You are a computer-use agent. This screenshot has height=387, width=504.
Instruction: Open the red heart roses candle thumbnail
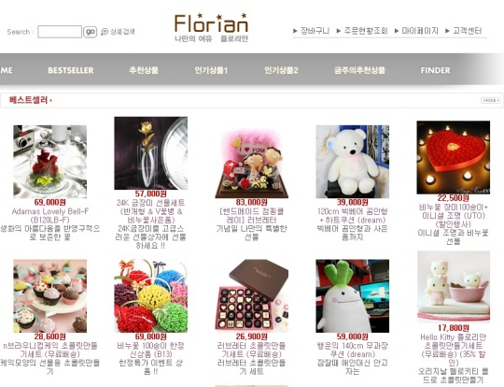coord(454,157)
